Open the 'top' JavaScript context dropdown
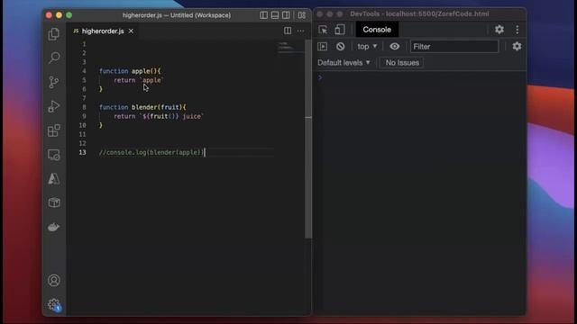Viewport: 577px width, 324px height. pos(367,46)
